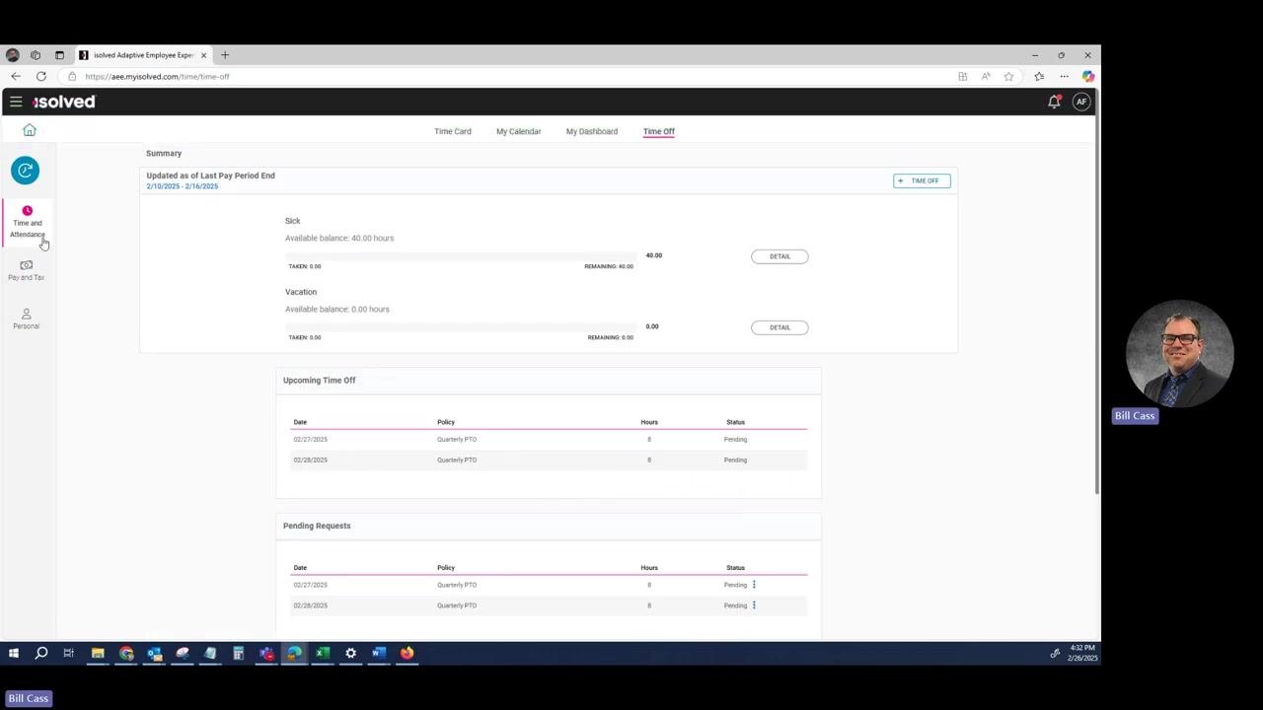Viewport: 1263px width, 710px height.
Task: Open Windows taskbar search
Action: point(41,653)
